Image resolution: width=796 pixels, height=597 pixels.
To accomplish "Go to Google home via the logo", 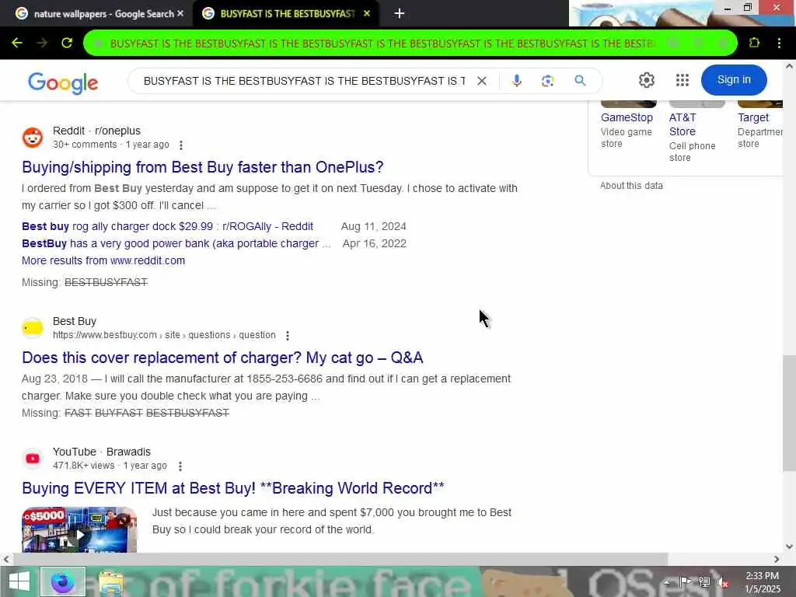I will click(x=63, y=82).
